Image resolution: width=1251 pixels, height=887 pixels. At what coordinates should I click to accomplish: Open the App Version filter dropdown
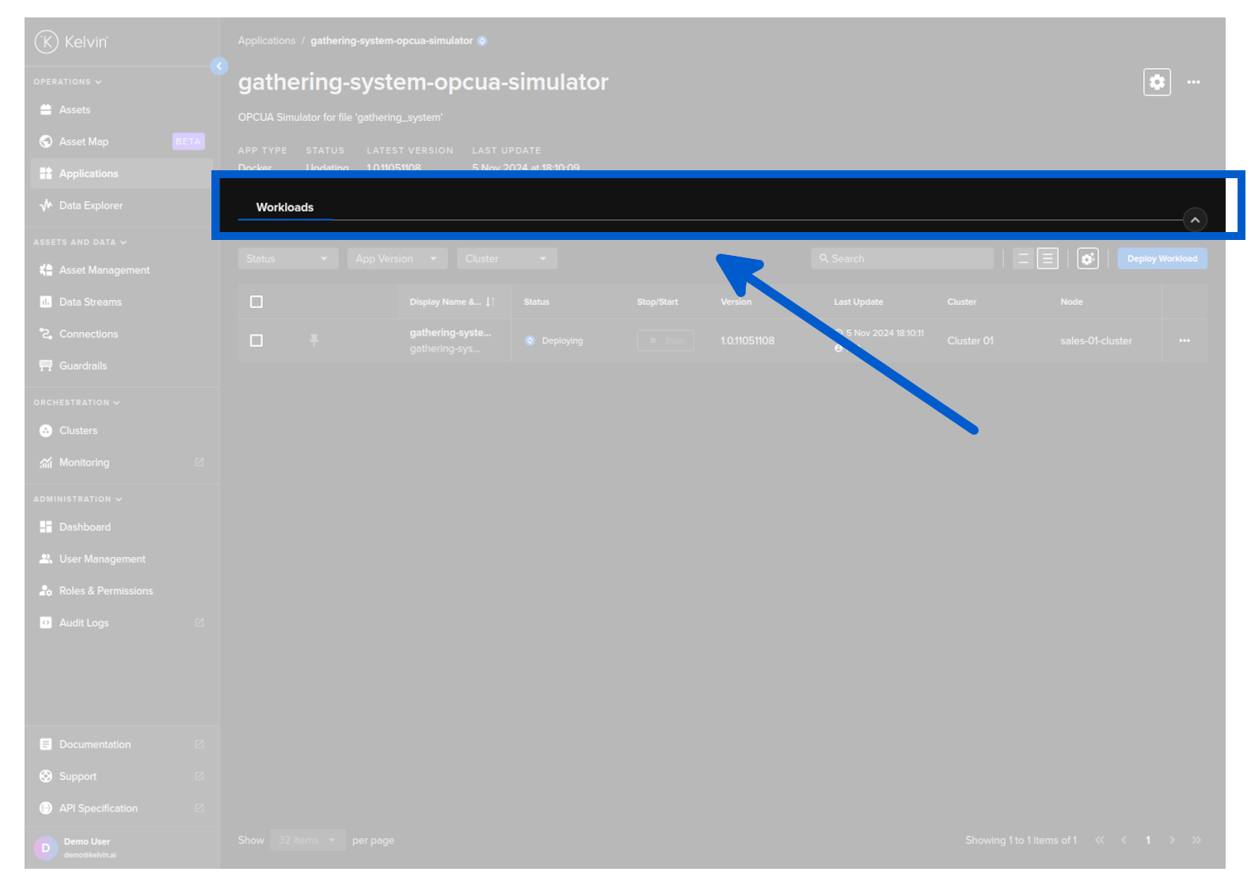point(397,259)
